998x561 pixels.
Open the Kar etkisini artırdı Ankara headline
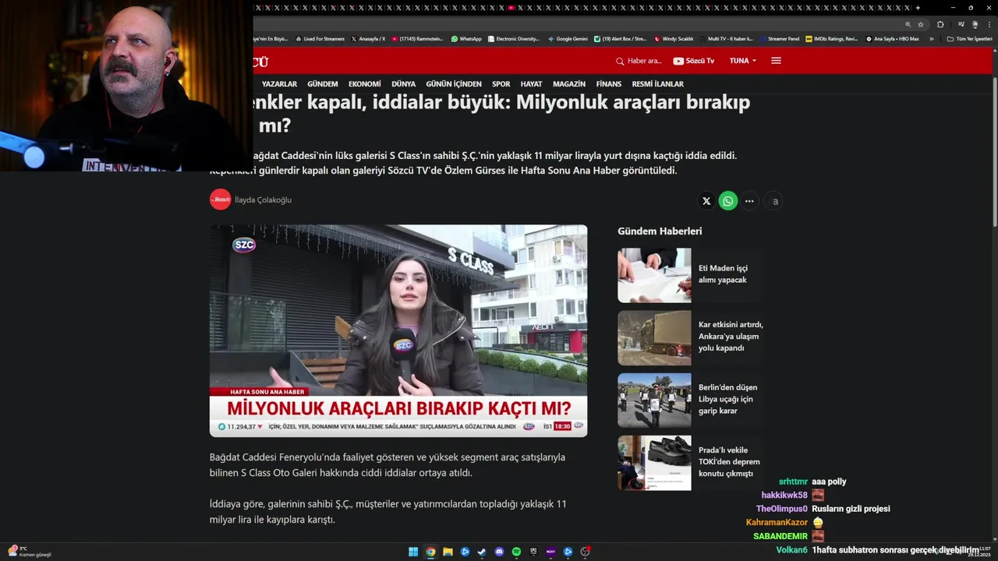click(x=731, y=336)
